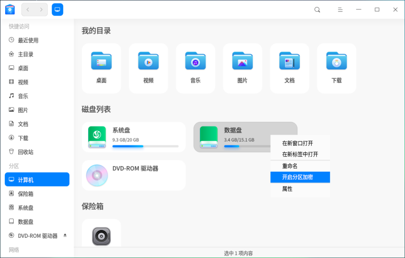The height and width of the screenshot is (258, 405).
Task: Open the 文档 folder card
Action: tap(289, 68)
